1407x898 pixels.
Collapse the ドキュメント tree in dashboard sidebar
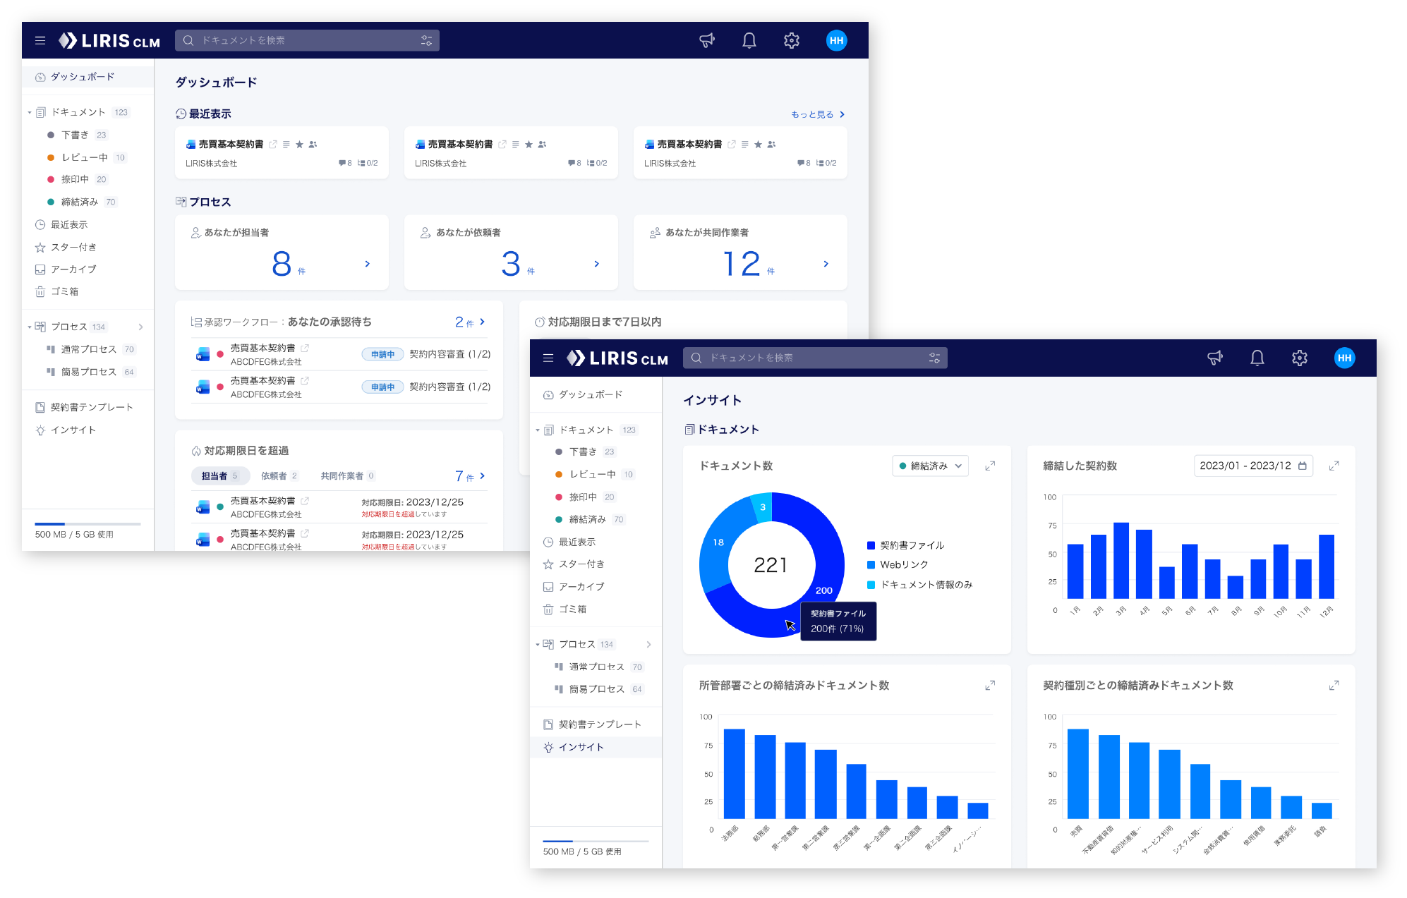pyautogui.click(x=30, y=113)
